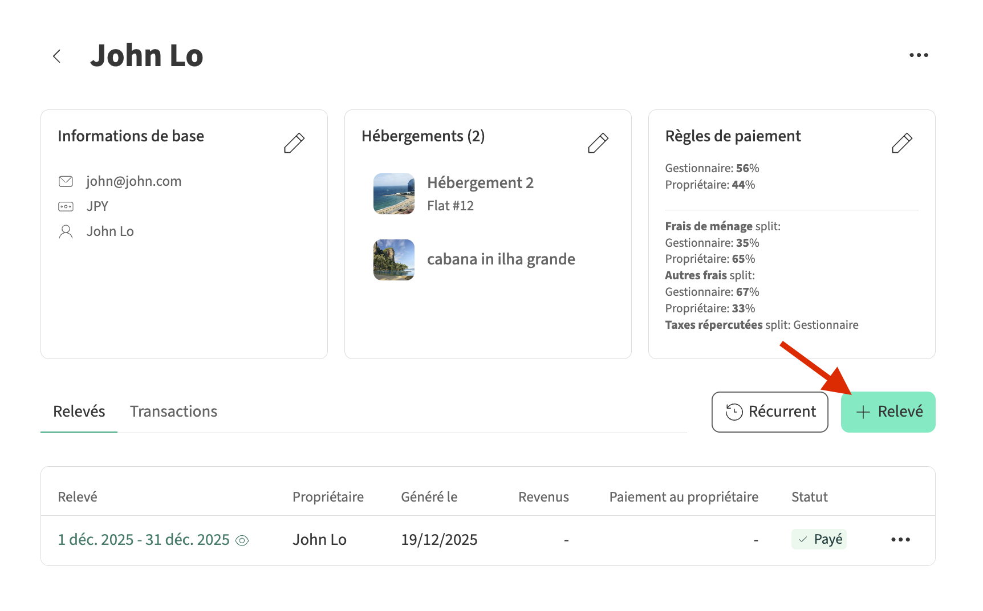The width and height of the screenshot is (983, 611).
Task: Select the cabana in ilha grande listing
Action: (501, 259)
